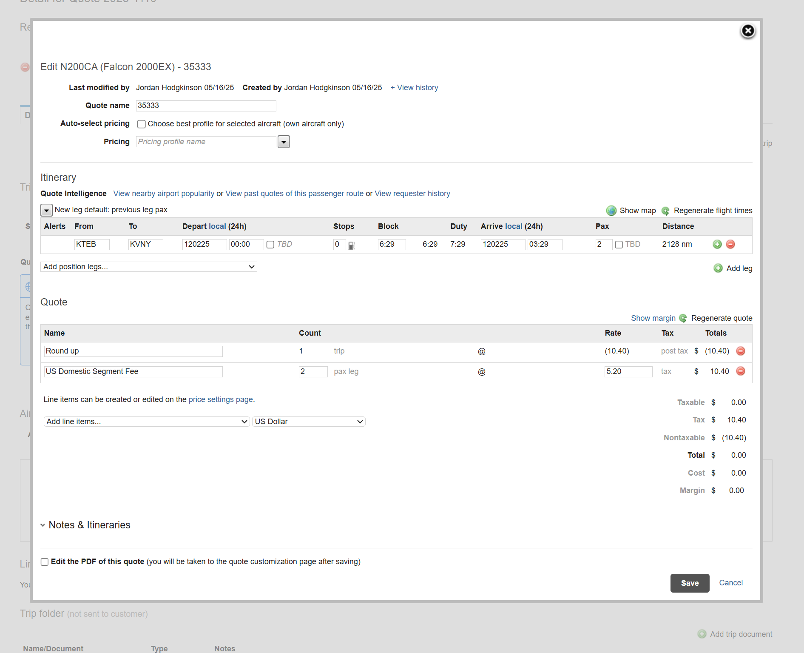Click the Show map label

click(x=638, y=211)
